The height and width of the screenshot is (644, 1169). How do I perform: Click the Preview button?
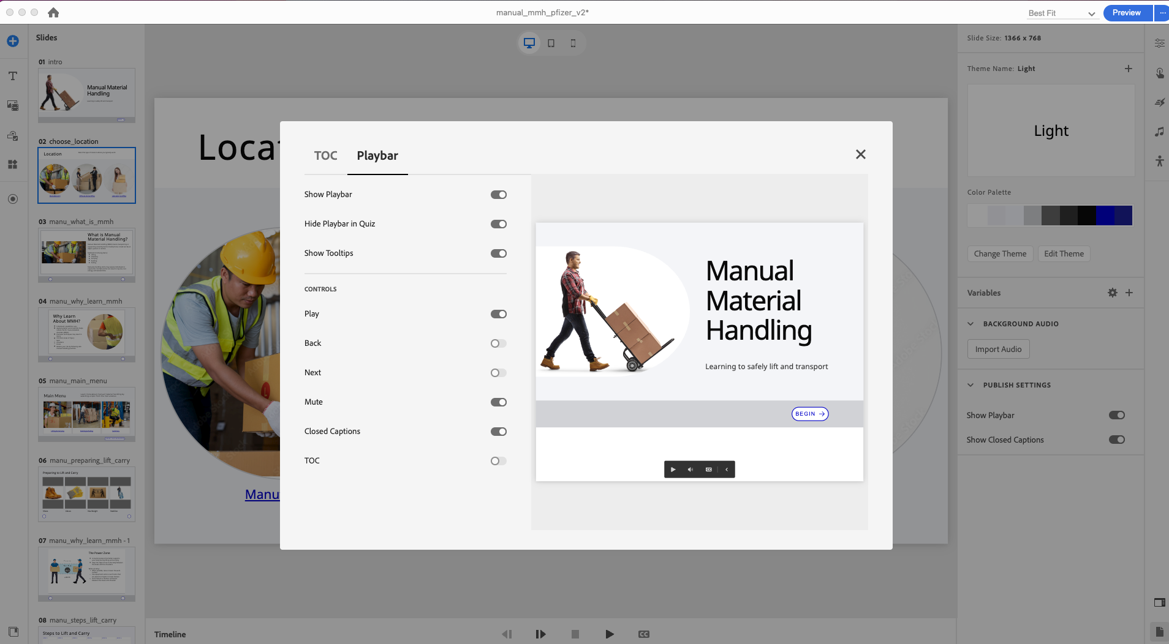(1126, 12)
